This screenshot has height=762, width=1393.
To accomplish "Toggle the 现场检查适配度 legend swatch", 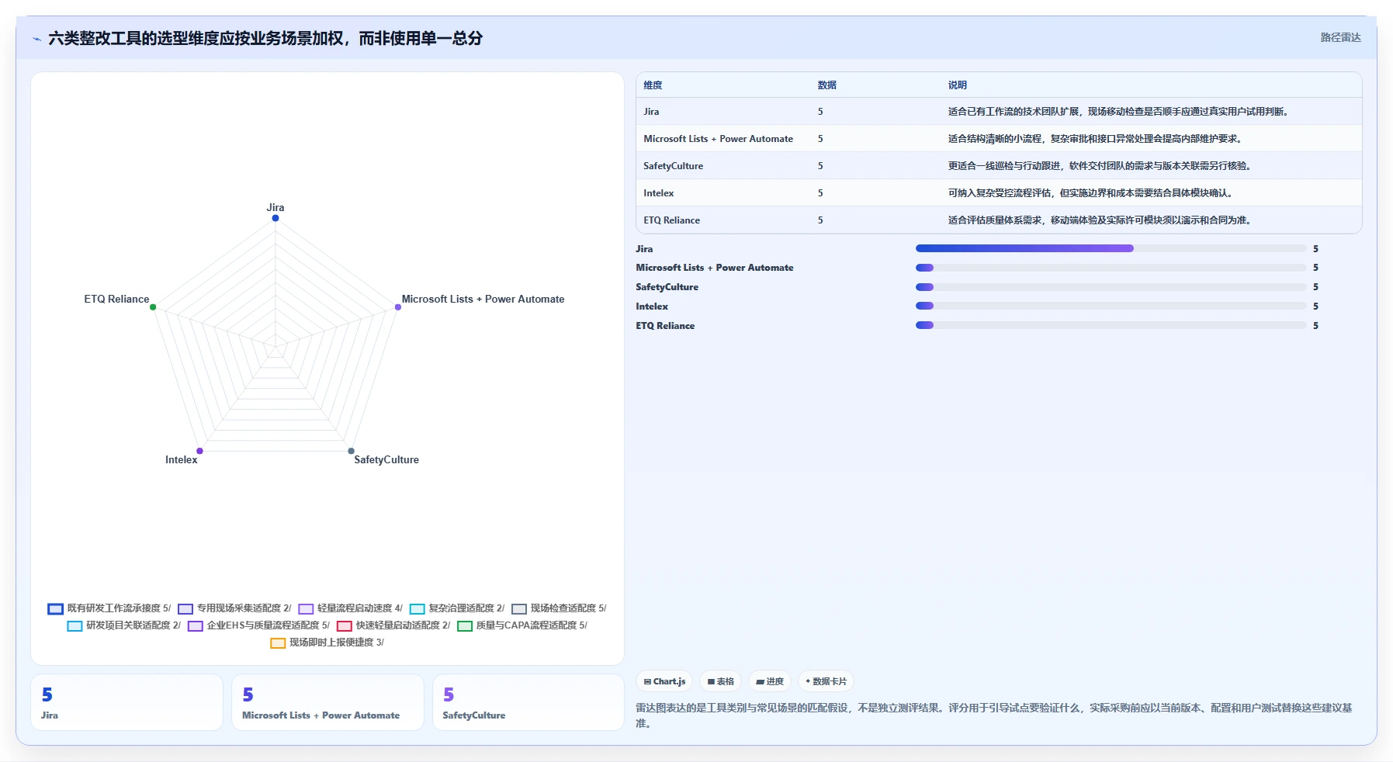I will point(519,609).
